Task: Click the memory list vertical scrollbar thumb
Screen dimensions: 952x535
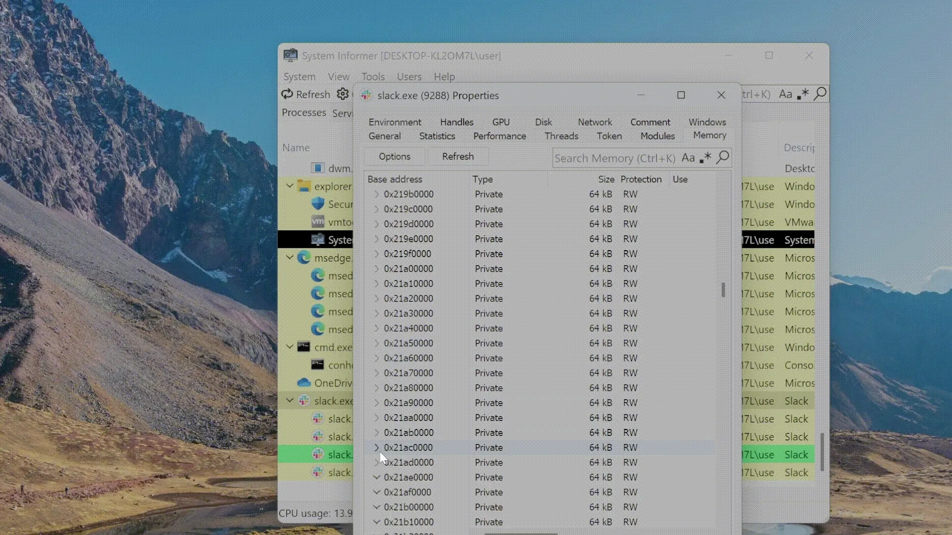Action: 723,290
